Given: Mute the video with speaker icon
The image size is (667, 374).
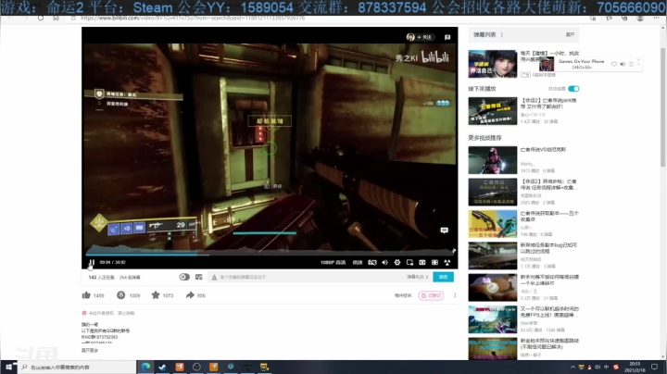Looking at the screenshot, I should (384, 263).
